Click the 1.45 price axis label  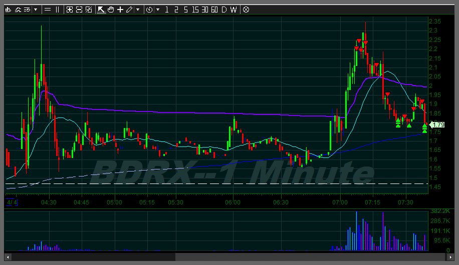435,186
